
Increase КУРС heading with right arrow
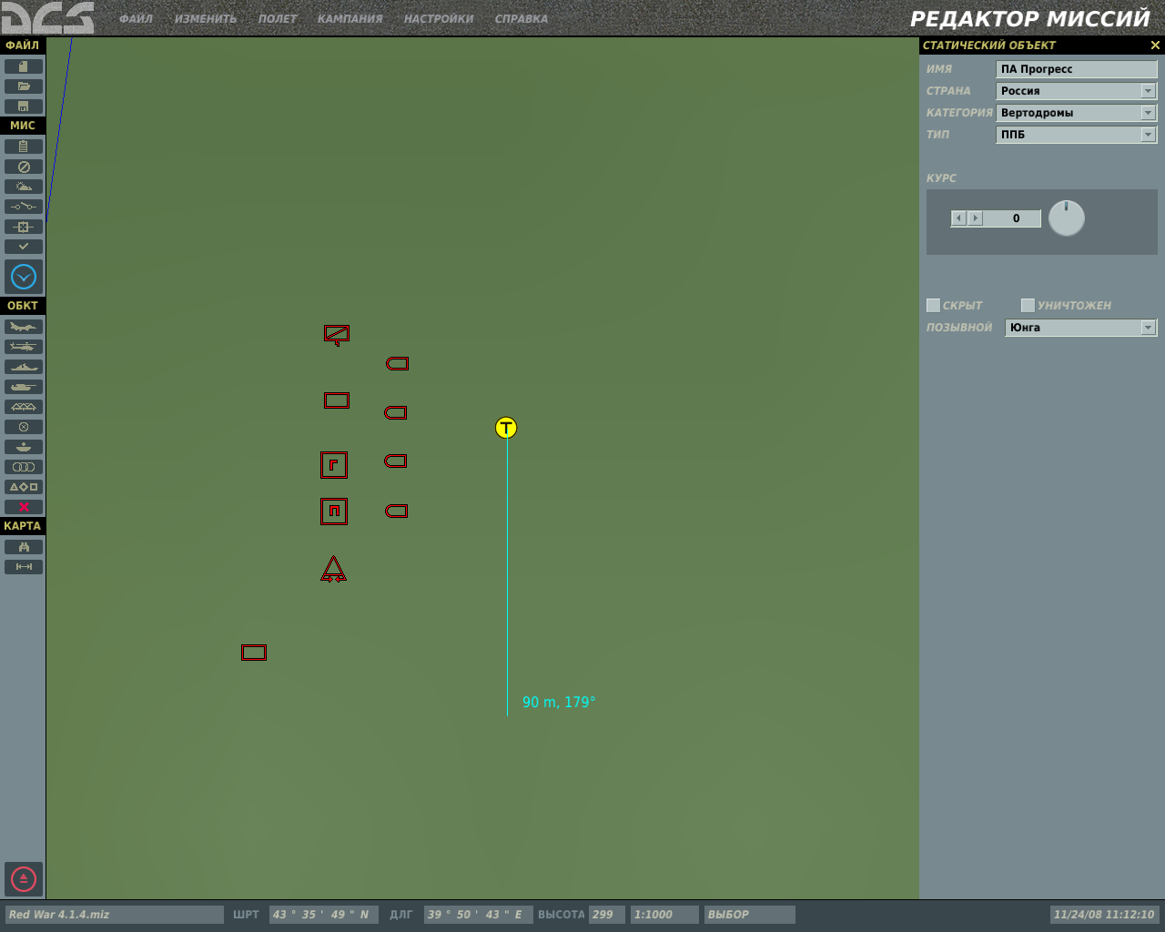[976, 218]
